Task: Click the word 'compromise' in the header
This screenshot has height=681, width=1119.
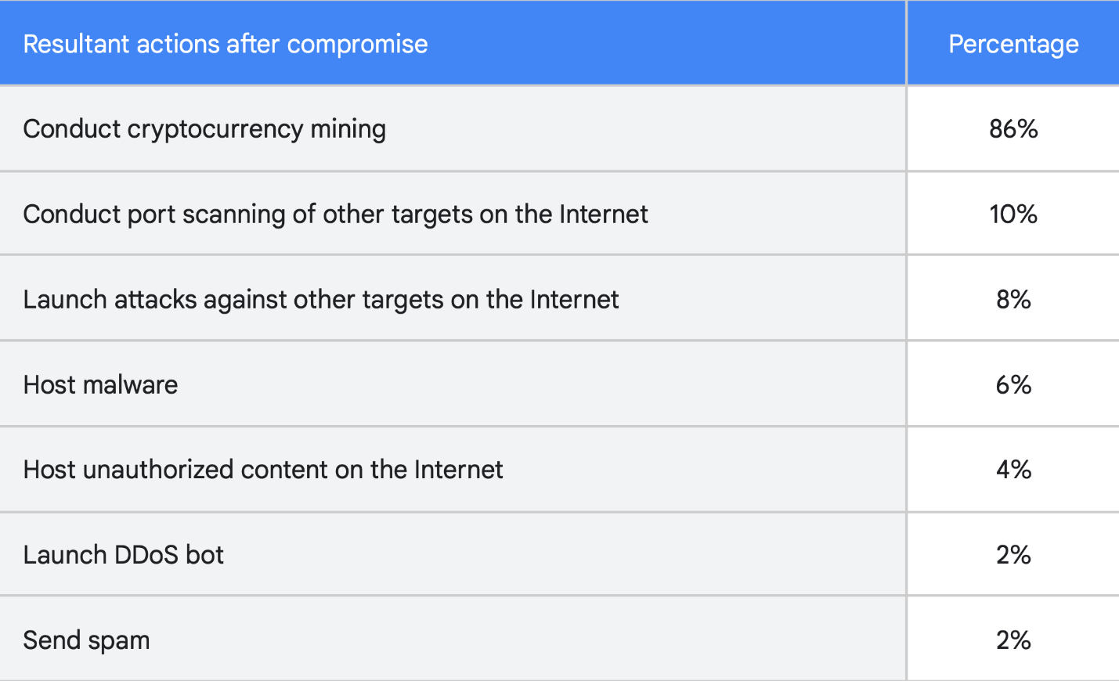Action: tap(357, 45)
